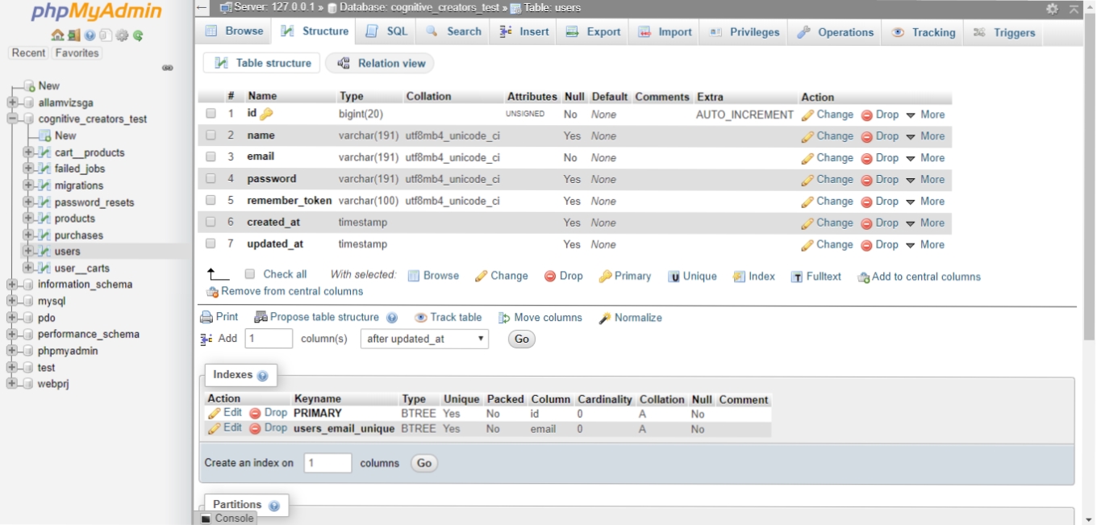The image size is (1097, 525).
Task: Open phpMyAdmin documentation help icon
Action: pyautogui.click(x=90, y=35)
